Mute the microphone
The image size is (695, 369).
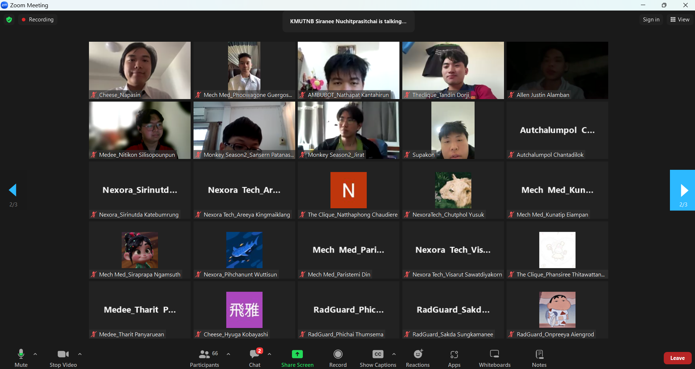21,358
